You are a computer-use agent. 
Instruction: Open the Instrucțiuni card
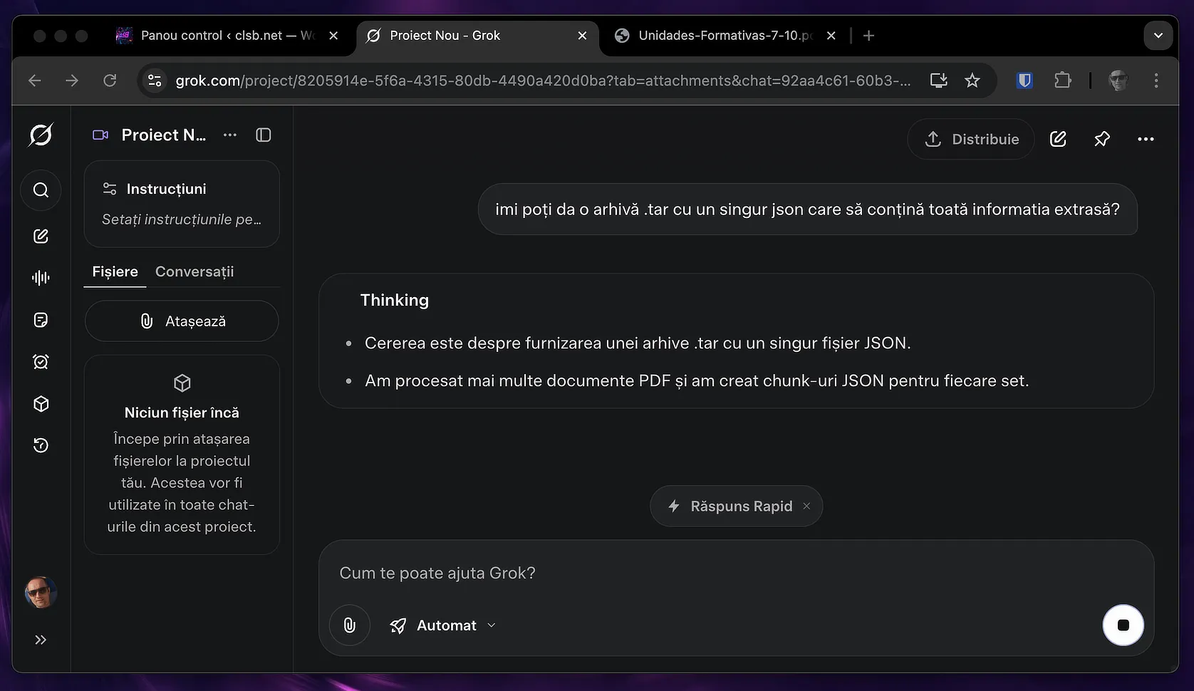[182, 204]
